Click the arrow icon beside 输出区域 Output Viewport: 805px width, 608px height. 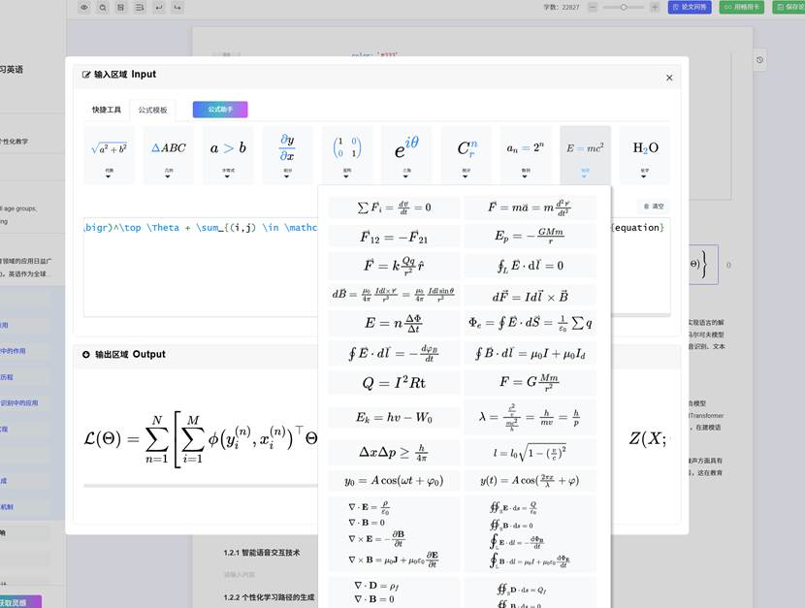click(x=85, y=355)
